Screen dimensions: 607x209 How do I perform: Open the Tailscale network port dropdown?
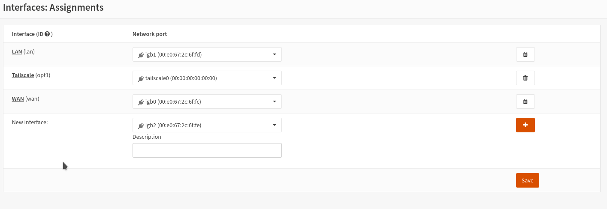[x=207, y=78]
